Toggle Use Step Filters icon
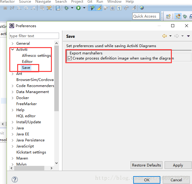Screen dimensions: 192x184 [x=49, y=8]
